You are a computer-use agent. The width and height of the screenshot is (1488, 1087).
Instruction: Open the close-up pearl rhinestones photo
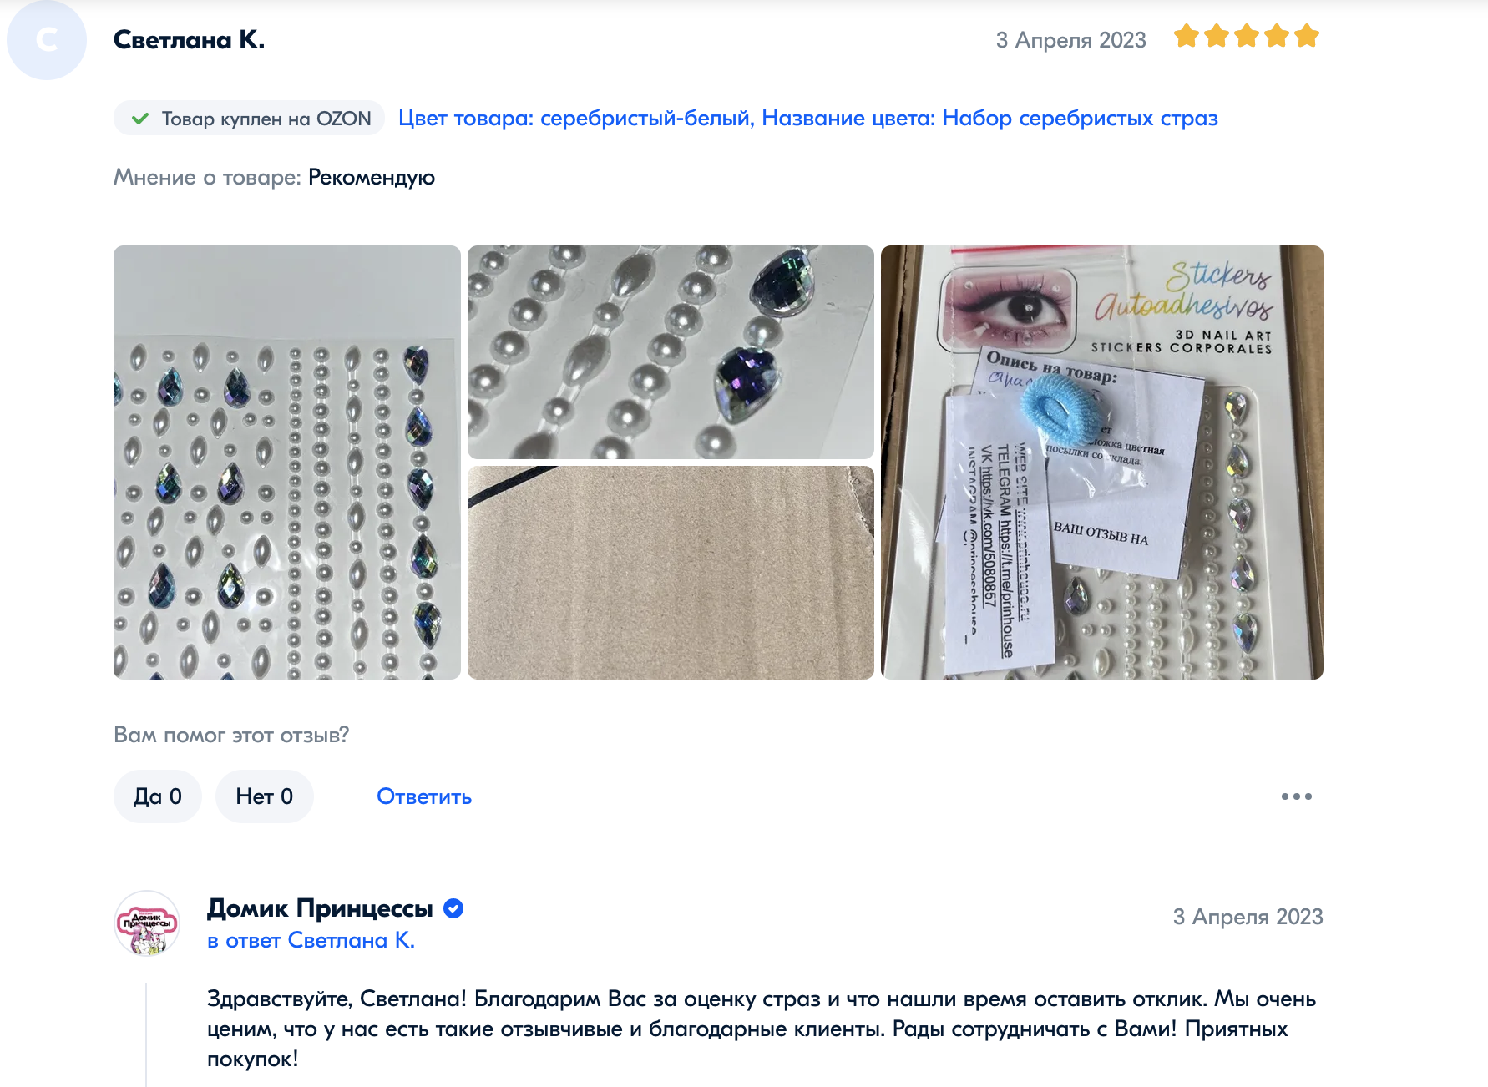(x=671, y=352)
